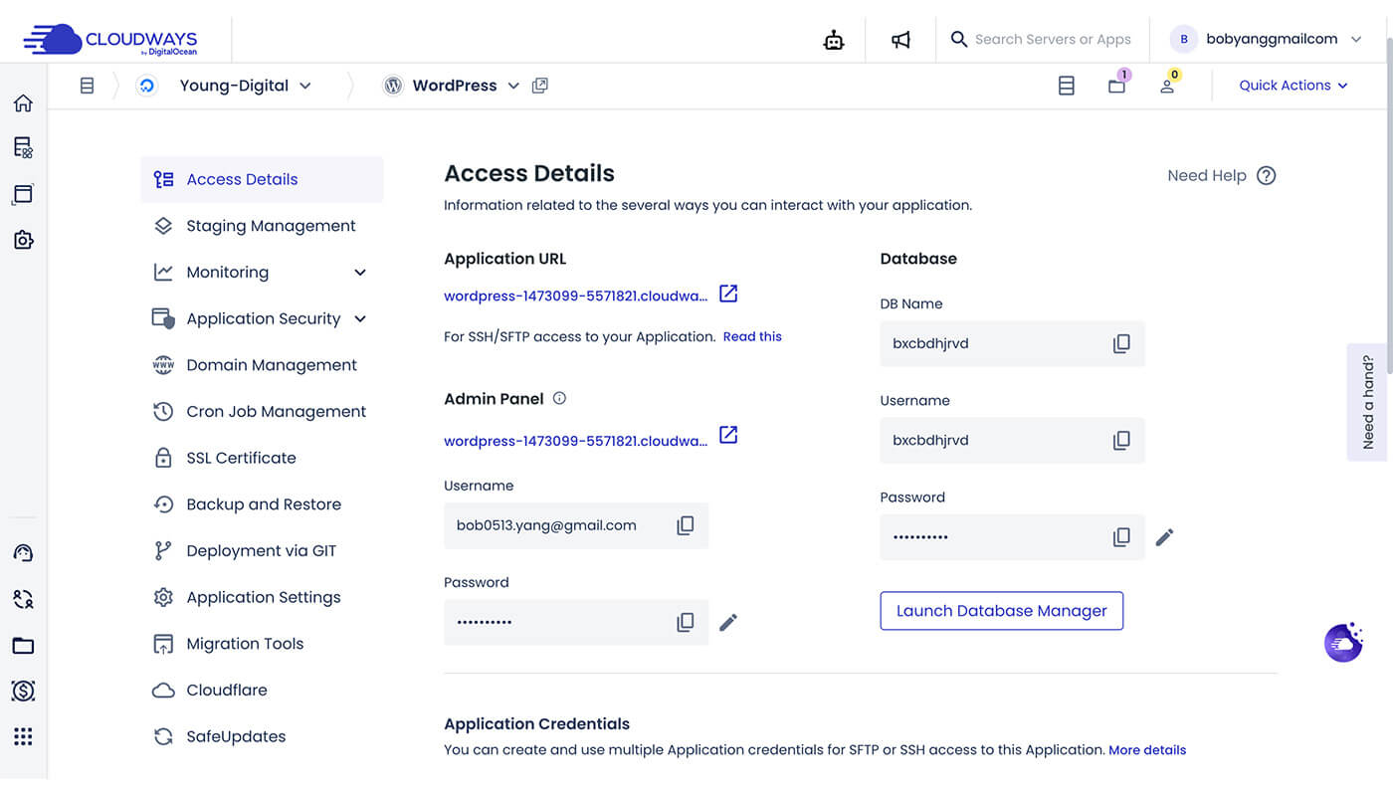Click the search magnifier icon
The image size is (1393, 796).
coord(959,39)
